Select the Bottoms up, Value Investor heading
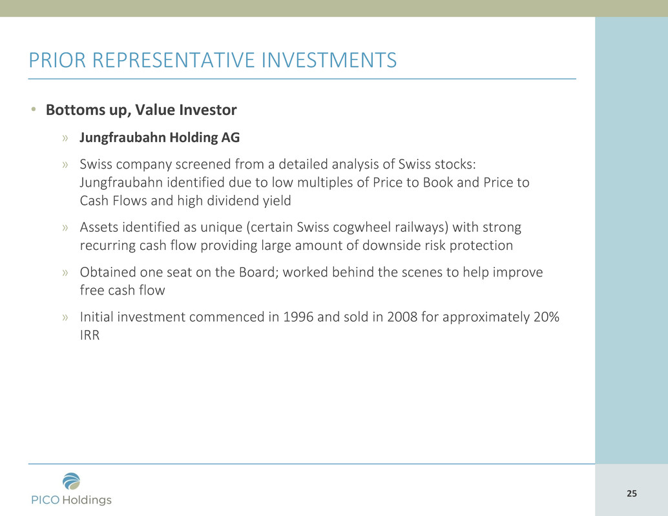668x516 pixels. click(141, 110)
